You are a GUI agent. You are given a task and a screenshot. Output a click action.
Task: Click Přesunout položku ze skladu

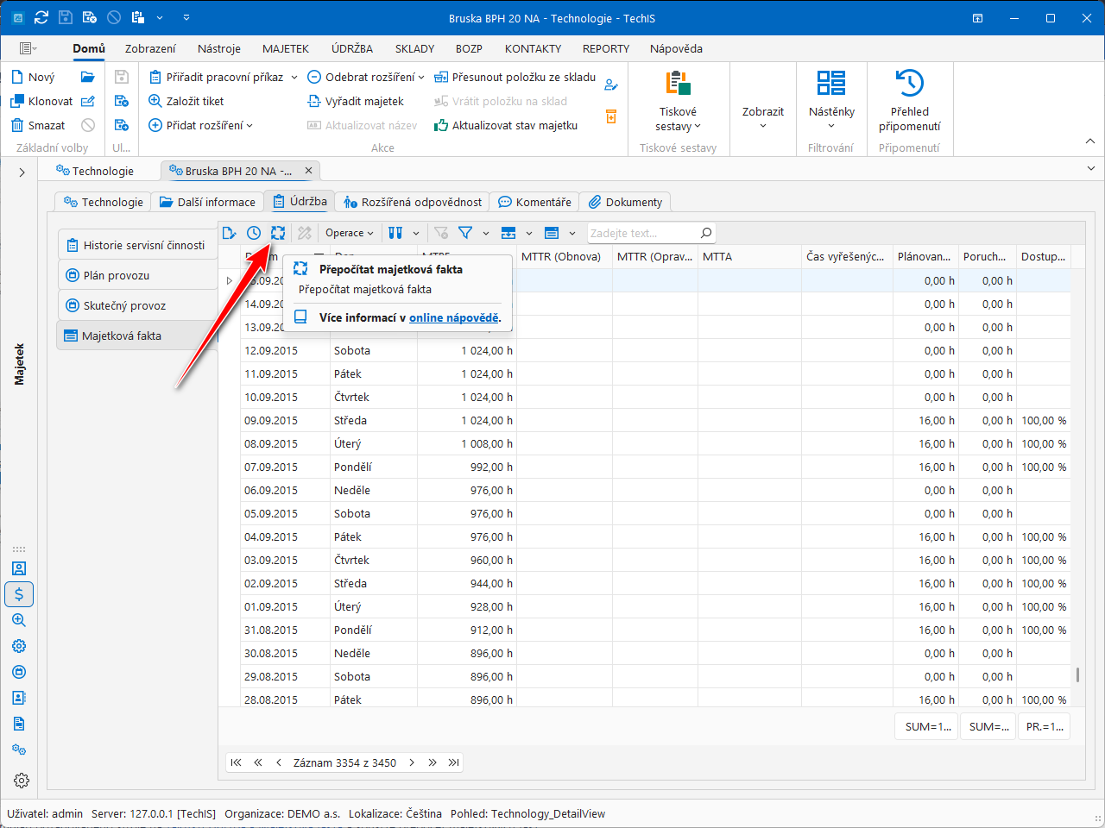click(x=515, y=77)
